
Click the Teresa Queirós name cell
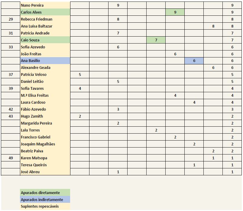(45, 165)
